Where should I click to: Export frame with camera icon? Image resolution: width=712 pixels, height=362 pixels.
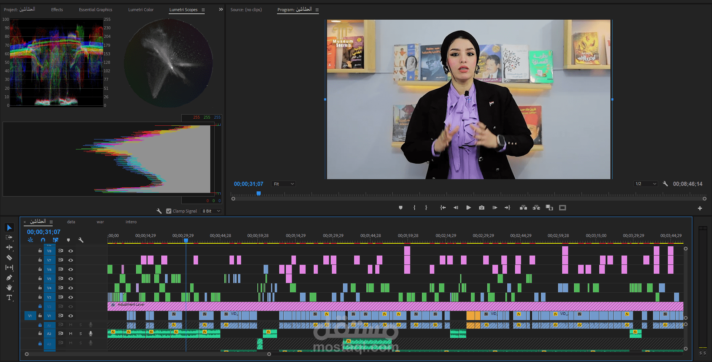coord(482,208)
